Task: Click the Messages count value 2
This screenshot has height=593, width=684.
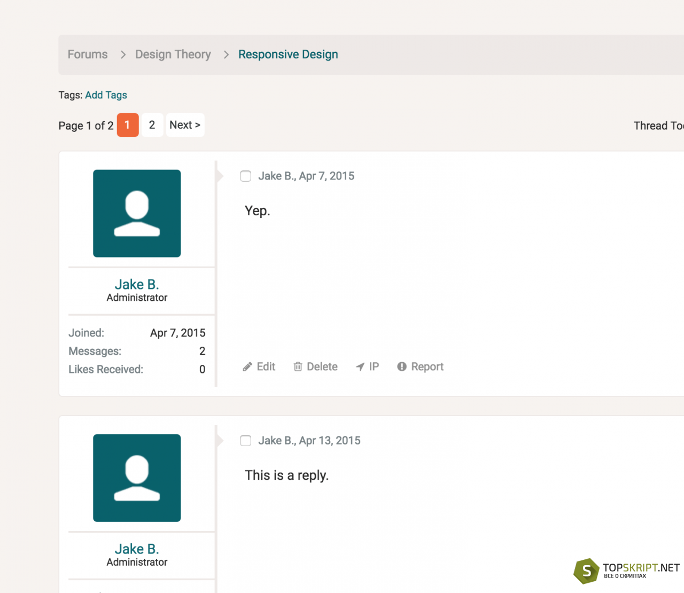Action: tap(203, 351)
